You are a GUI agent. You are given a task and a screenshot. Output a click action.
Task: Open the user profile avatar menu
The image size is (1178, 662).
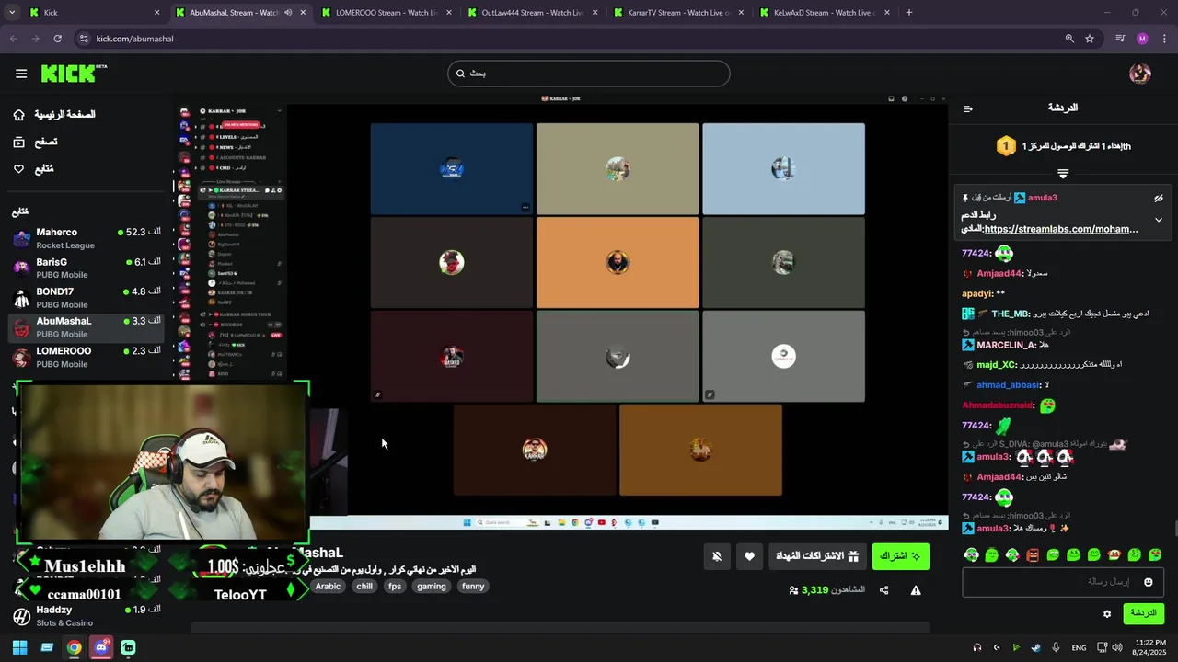point(1140,74)
